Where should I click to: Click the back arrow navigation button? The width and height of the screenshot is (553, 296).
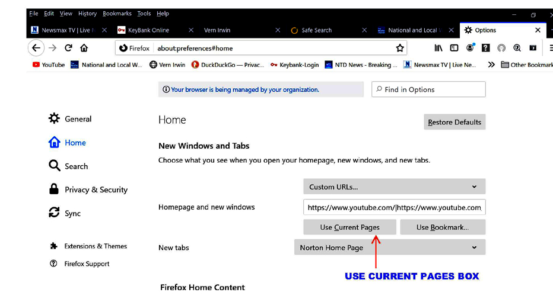(36, 48)
